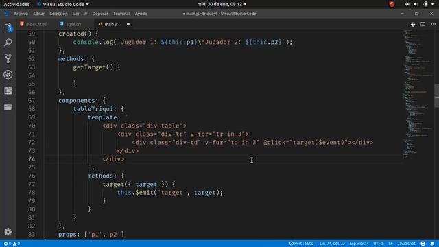Open the Debug view icon
Screen dimensions: 439x247
point(8,75)
